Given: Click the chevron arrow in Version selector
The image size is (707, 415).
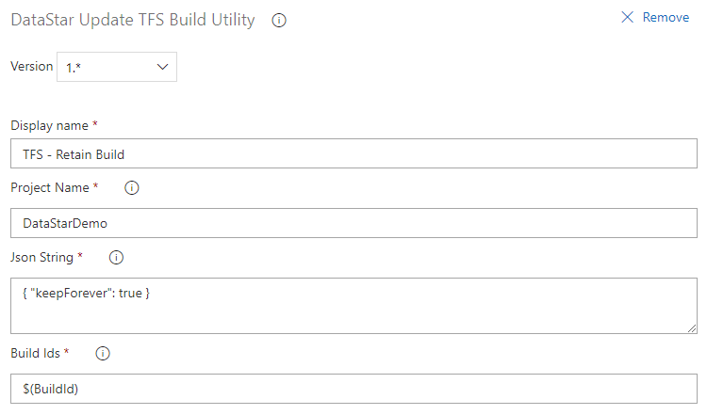Looking at the screenshot, I should tap(162, 67).
